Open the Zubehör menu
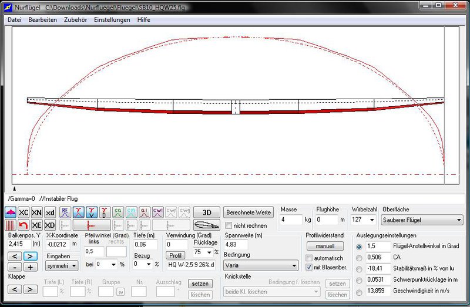The height and width of the screenshot is (307, 470). [75, 19]
